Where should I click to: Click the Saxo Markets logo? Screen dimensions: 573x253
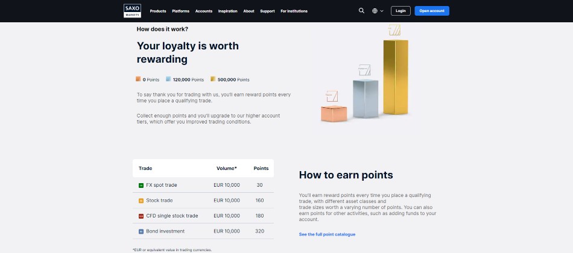[132, 10]
